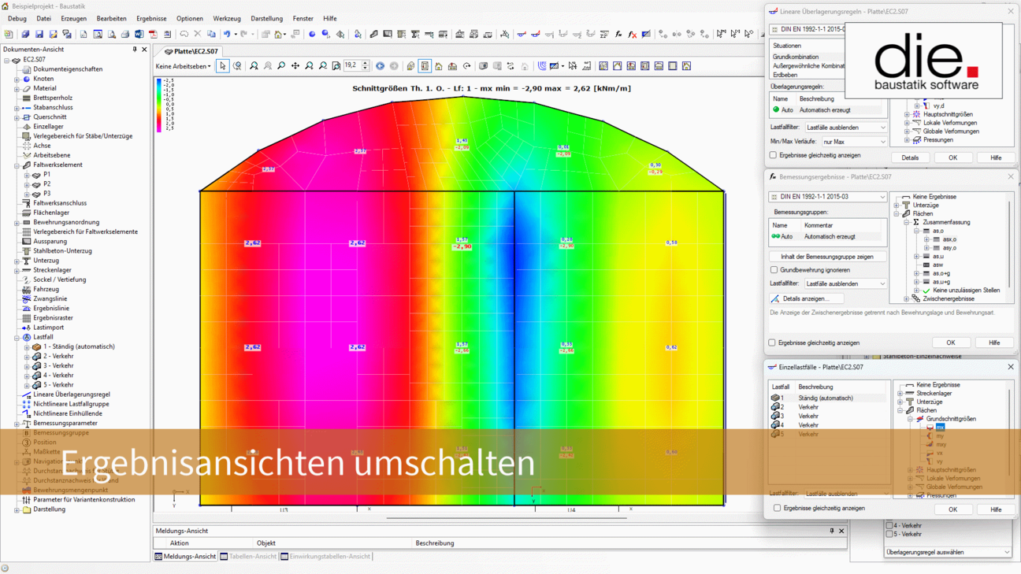Click Inhalt der Bemessungsgruppe zeigen button
The height and width of the screenshot is (574, 1021).
(826, 257)
